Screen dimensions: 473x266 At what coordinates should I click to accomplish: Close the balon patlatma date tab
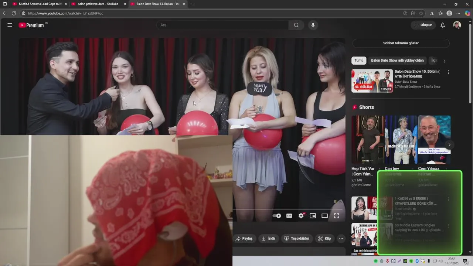click(x=125, y=4)
